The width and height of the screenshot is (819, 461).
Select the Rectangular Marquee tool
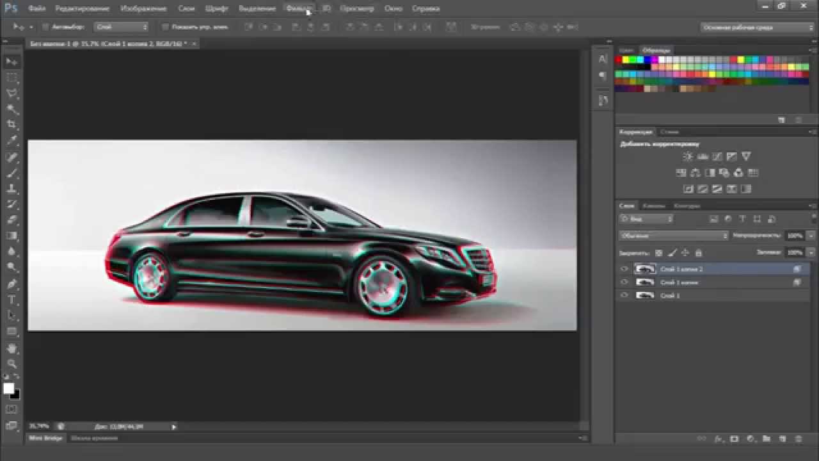pyautogui.click(x=12, y=77)
